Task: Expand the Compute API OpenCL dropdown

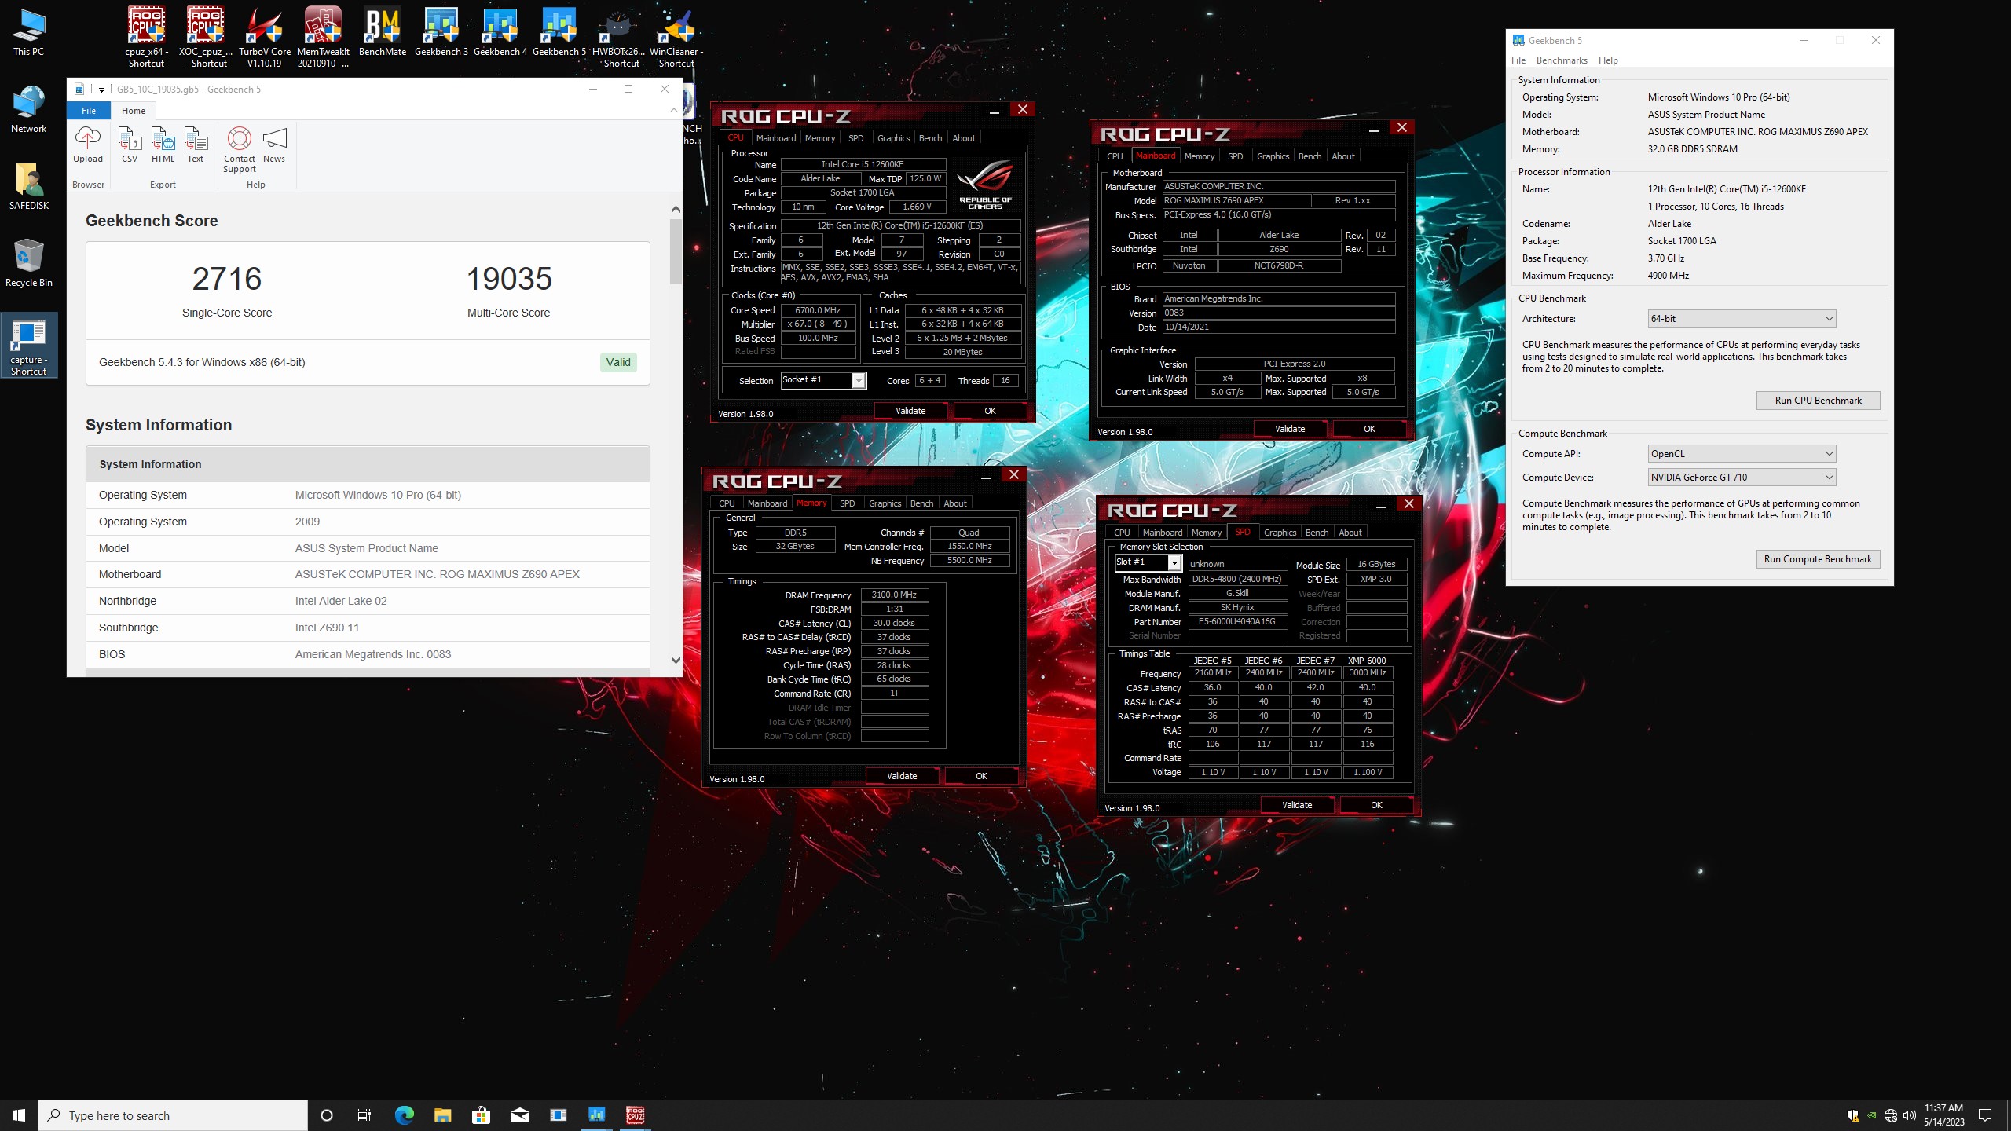Action: (x=1742, y=453)
